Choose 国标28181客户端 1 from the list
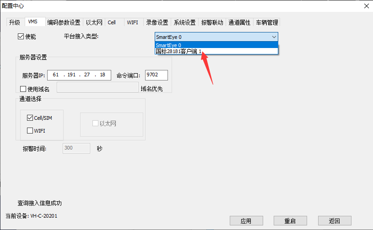 [178, 51]
